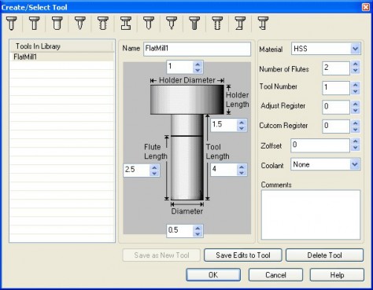Select the flat mill tool icon (second)
The width and height of the screenshot is (373, 290).
click(x=34, y=24)
